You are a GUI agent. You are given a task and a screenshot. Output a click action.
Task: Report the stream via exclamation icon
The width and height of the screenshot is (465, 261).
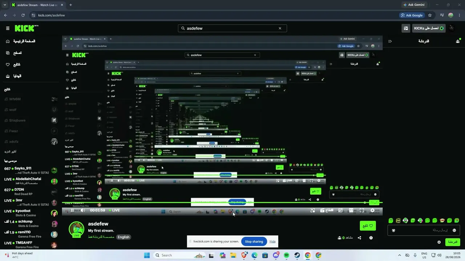tap(371, 238)
